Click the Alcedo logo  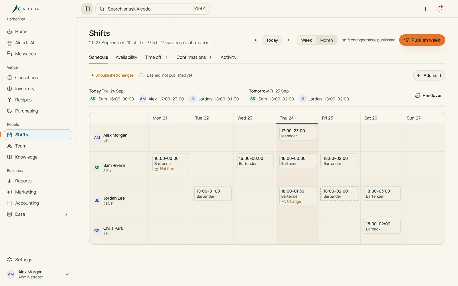tap(25, 9)
